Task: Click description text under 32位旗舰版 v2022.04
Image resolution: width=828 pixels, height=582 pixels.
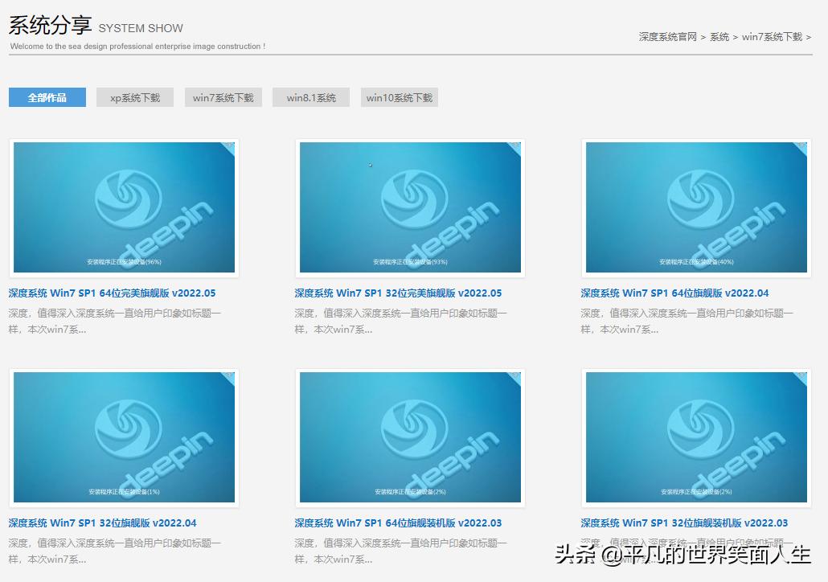Action: coord(115,551)
